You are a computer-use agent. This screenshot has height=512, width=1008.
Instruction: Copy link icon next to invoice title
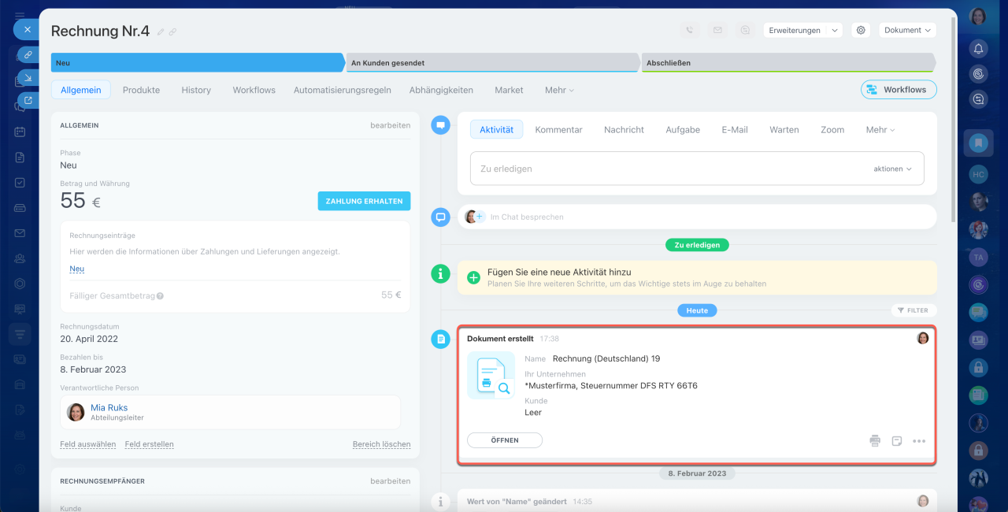point(172,32)
